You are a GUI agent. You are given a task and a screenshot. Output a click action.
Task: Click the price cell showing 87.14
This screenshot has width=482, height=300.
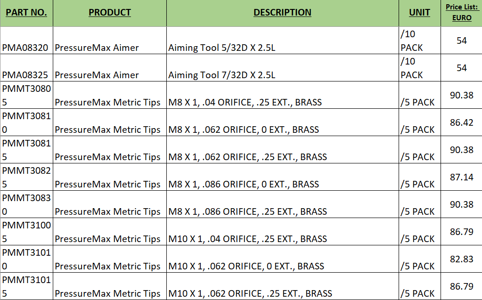(x=461, y=178)
